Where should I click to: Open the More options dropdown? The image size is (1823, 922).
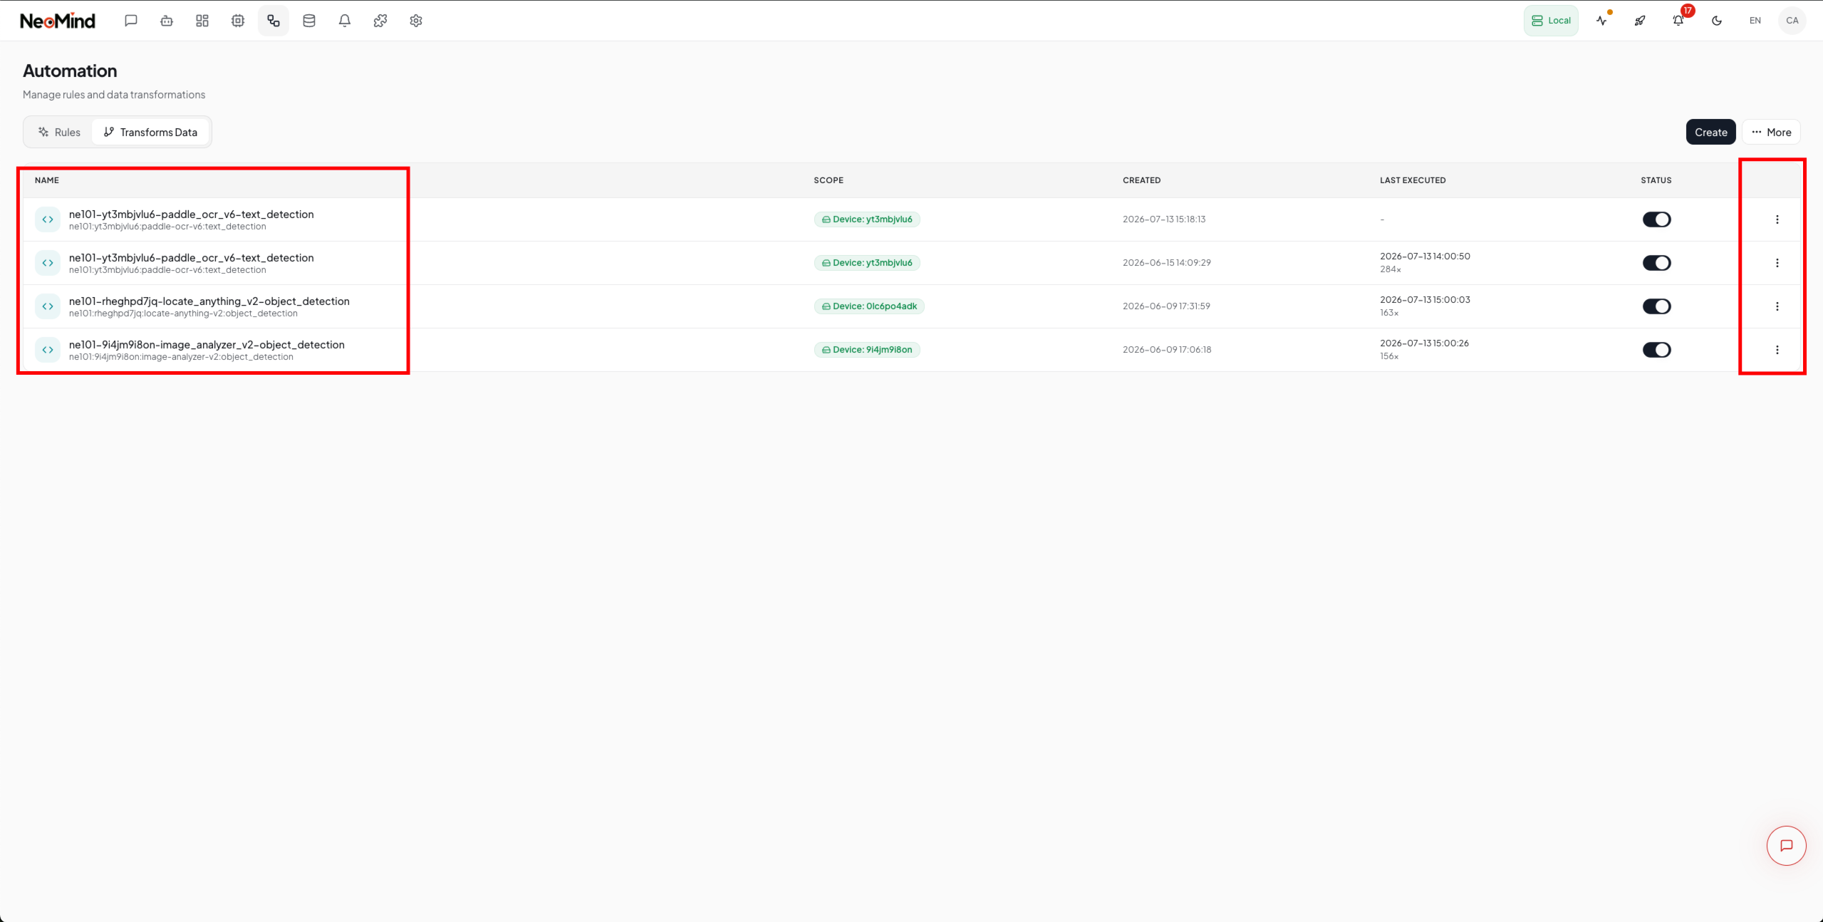tap(1772, 132)
